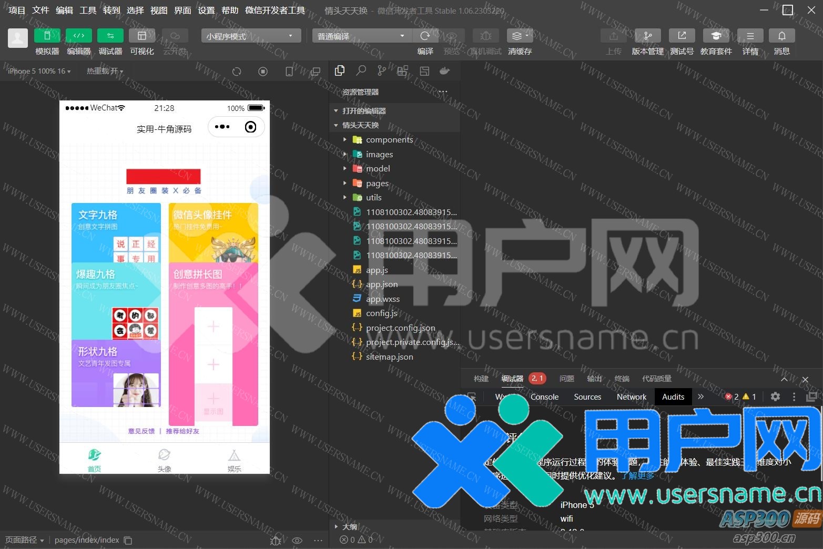Open the 工具 menu
Image resolution: width=823 pixels, height=549 pixels.
(88, 10)
